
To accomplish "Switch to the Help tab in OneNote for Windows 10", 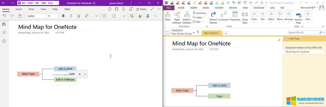I will [x=55, y=9].
